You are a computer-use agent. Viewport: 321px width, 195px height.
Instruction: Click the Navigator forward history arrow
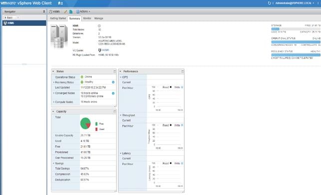point(18,17)
